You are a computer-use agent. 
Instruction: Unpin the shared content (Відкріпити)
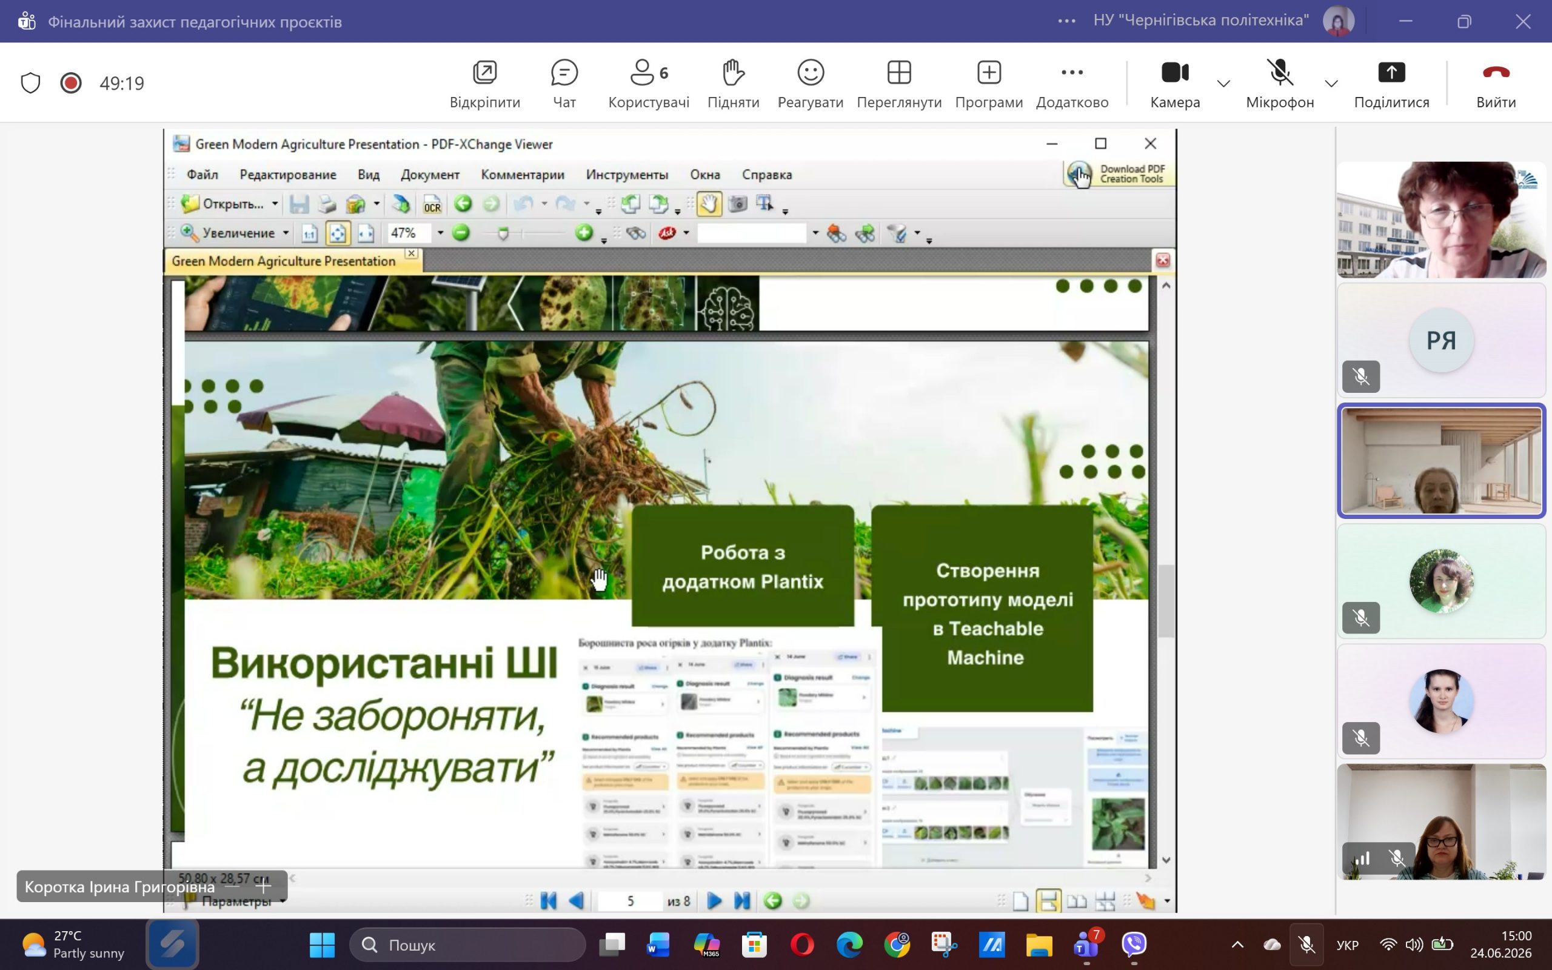485,84
